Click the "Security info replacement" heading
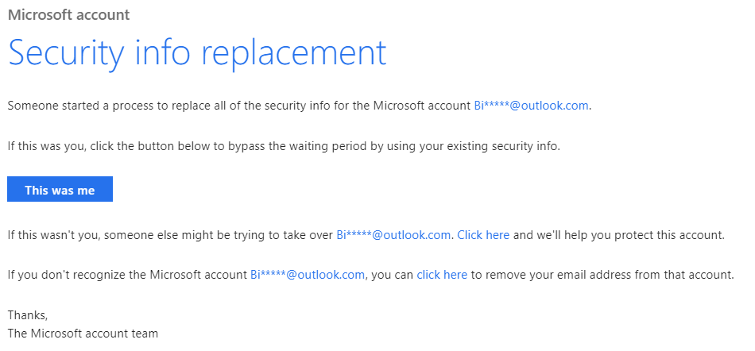The height and width of the screenshot is (351, 755). [197, 53]
